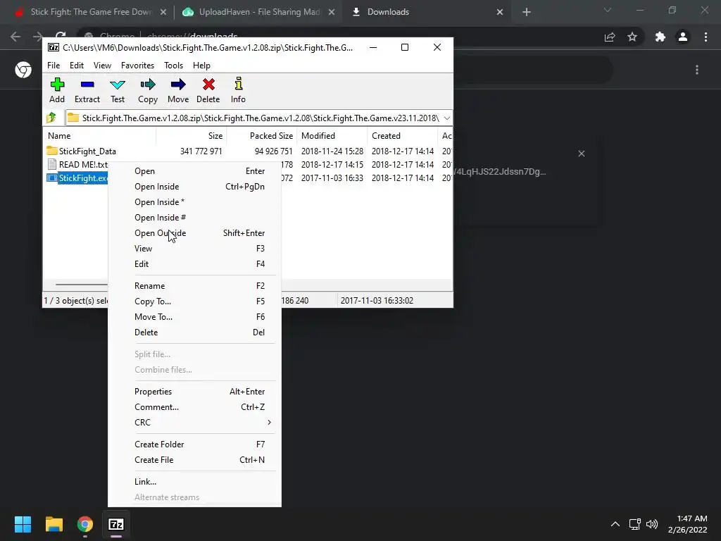Screen dimensions: 721x541
Task: Choose Open Outside in context menu
Action: (194, 233)
